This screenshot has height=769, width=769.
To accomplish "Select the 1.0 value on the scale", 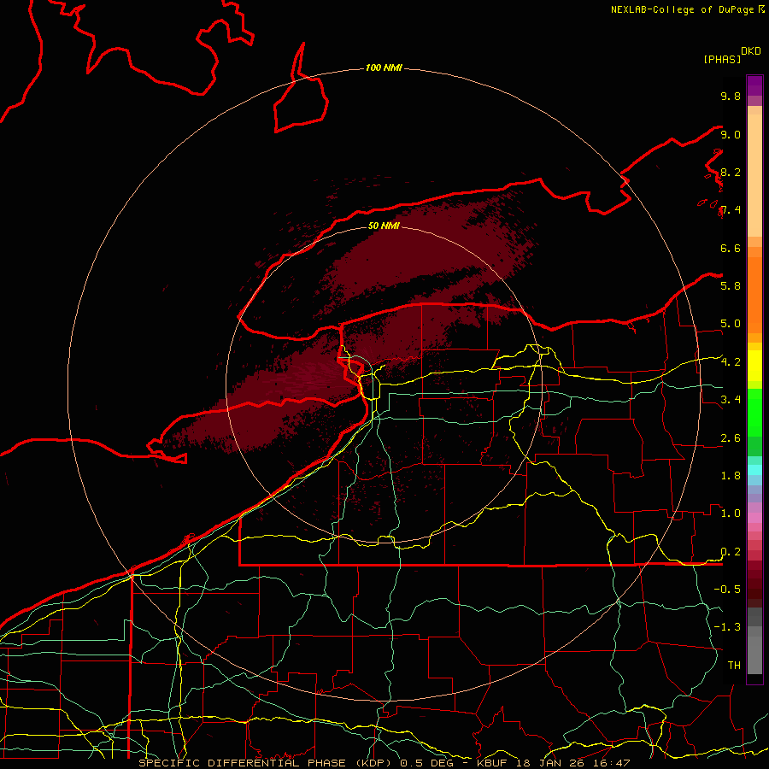I will [x=731, y=514].
